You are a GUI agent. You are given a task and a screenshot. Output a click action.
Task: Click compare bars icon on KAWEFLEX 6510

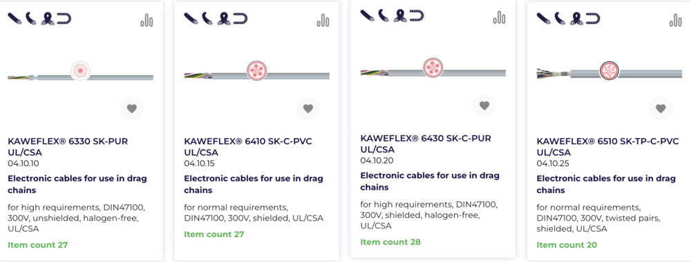[x=676, y=20]
